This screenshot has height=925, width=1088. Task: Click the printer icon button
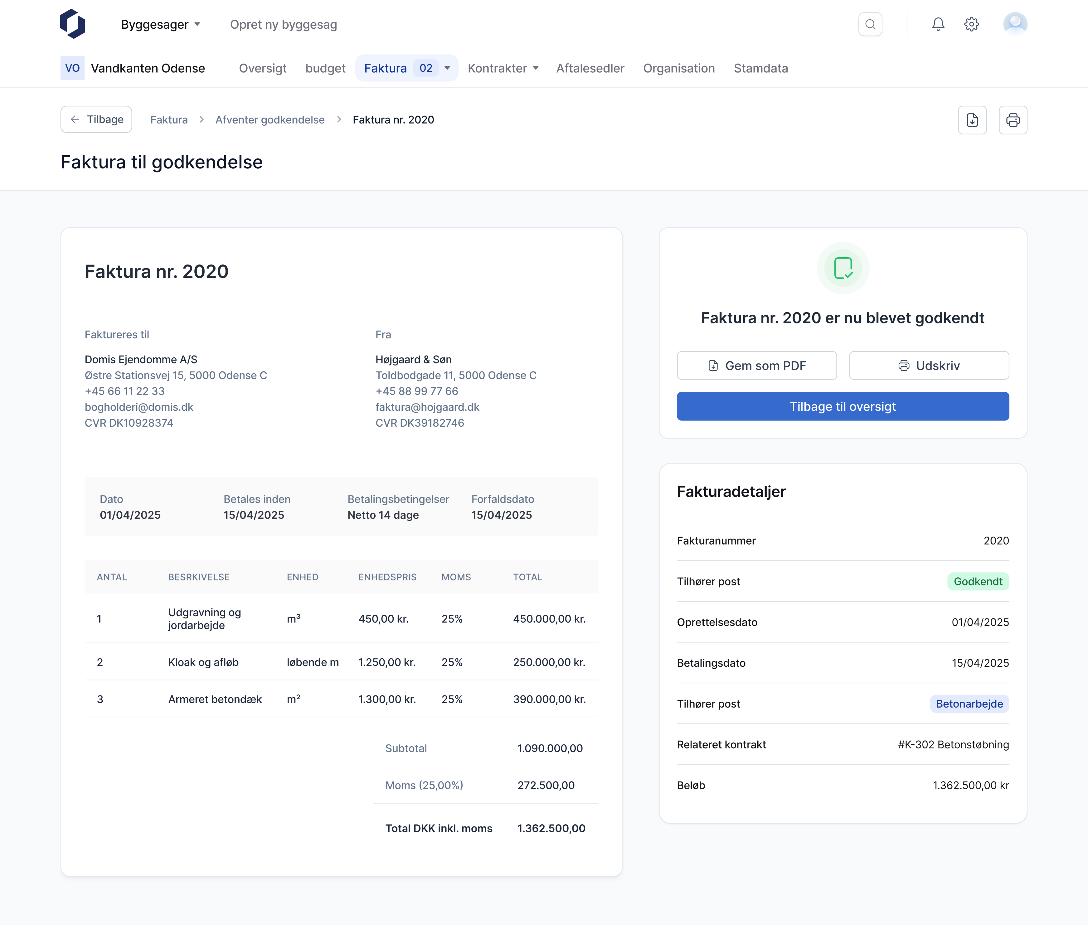[x=1013, y=120]
